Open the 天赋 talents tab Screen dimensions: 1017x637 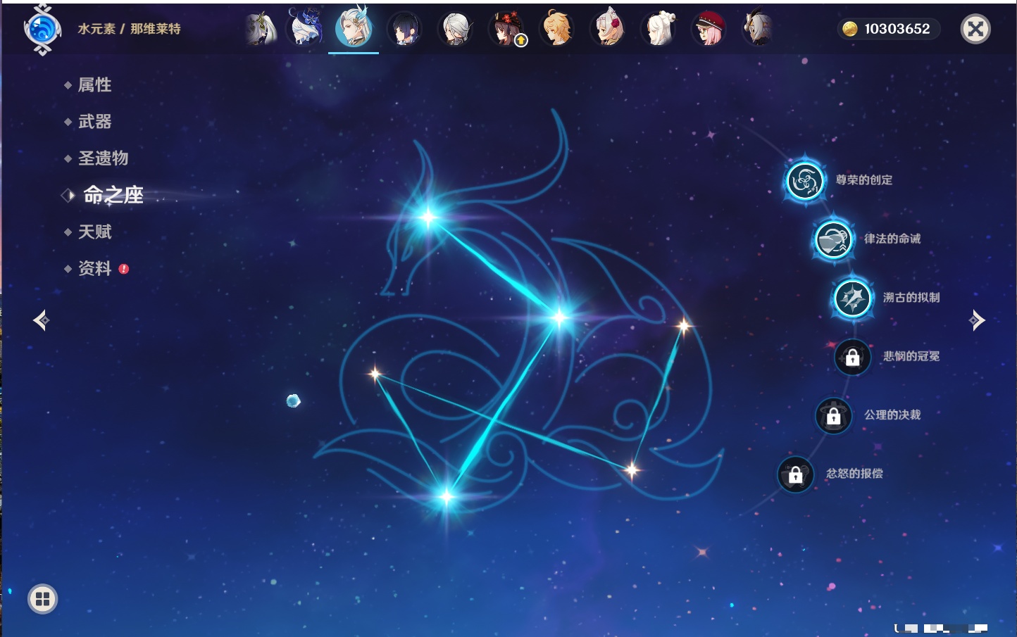pos(94,232)
